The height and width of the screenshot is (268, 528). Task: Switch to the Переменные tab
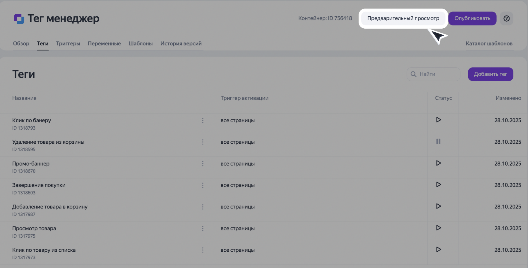tap(104, 43)
